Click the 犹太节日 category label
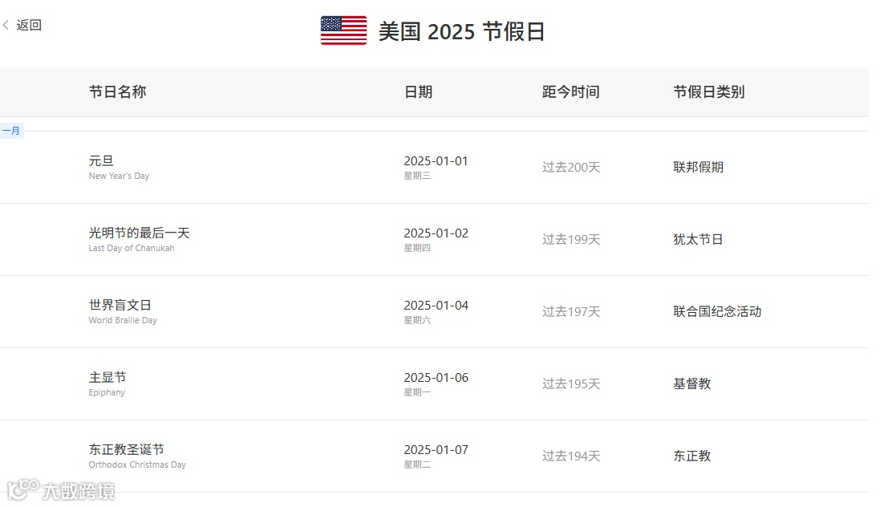The width and height of the screenshot is (880, 507). point(698,240)
